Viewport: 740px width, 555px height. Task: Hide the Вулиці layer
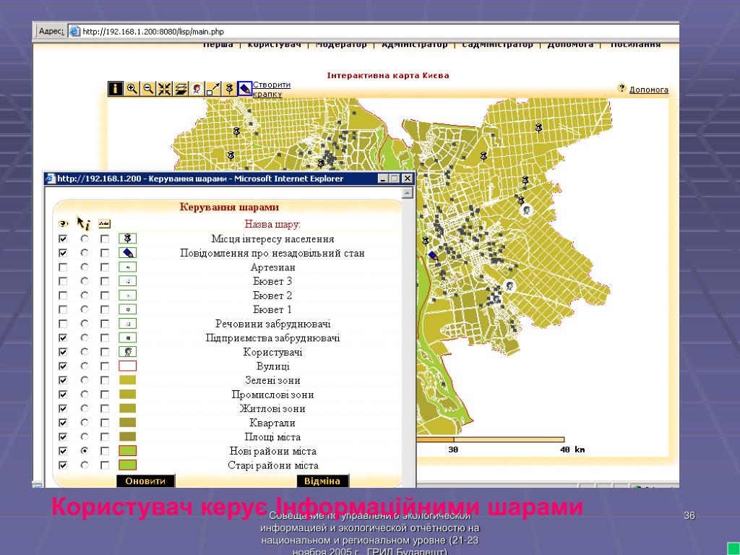(x=63, y=366)
